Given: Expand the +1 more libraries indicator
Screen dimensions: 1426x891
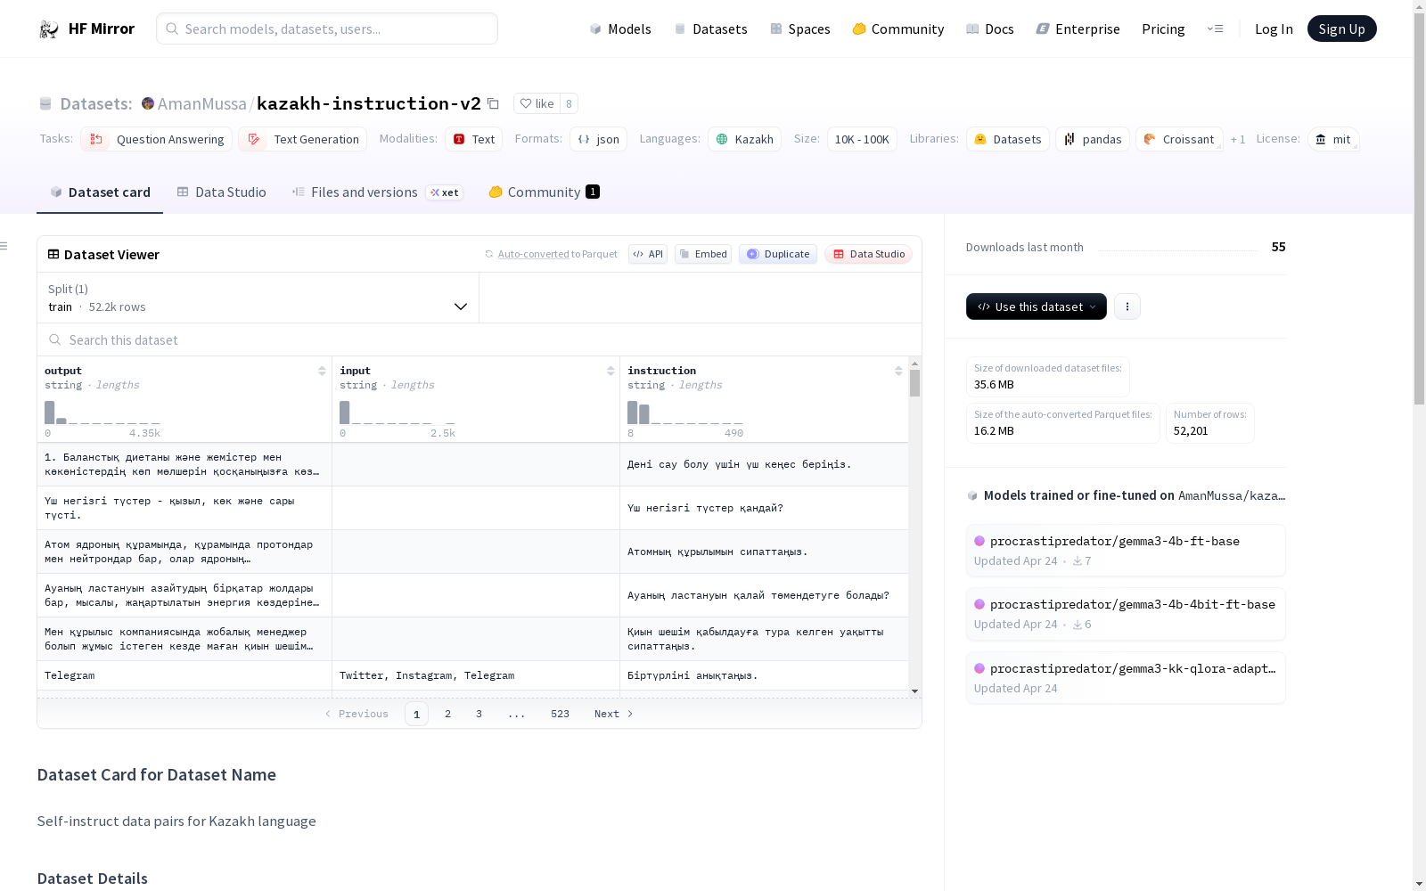Looking at the screenshot, I should click(1238, 139).
